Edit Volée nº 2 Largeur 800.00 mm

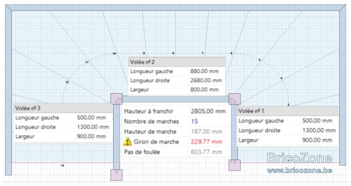click(204, 90)
